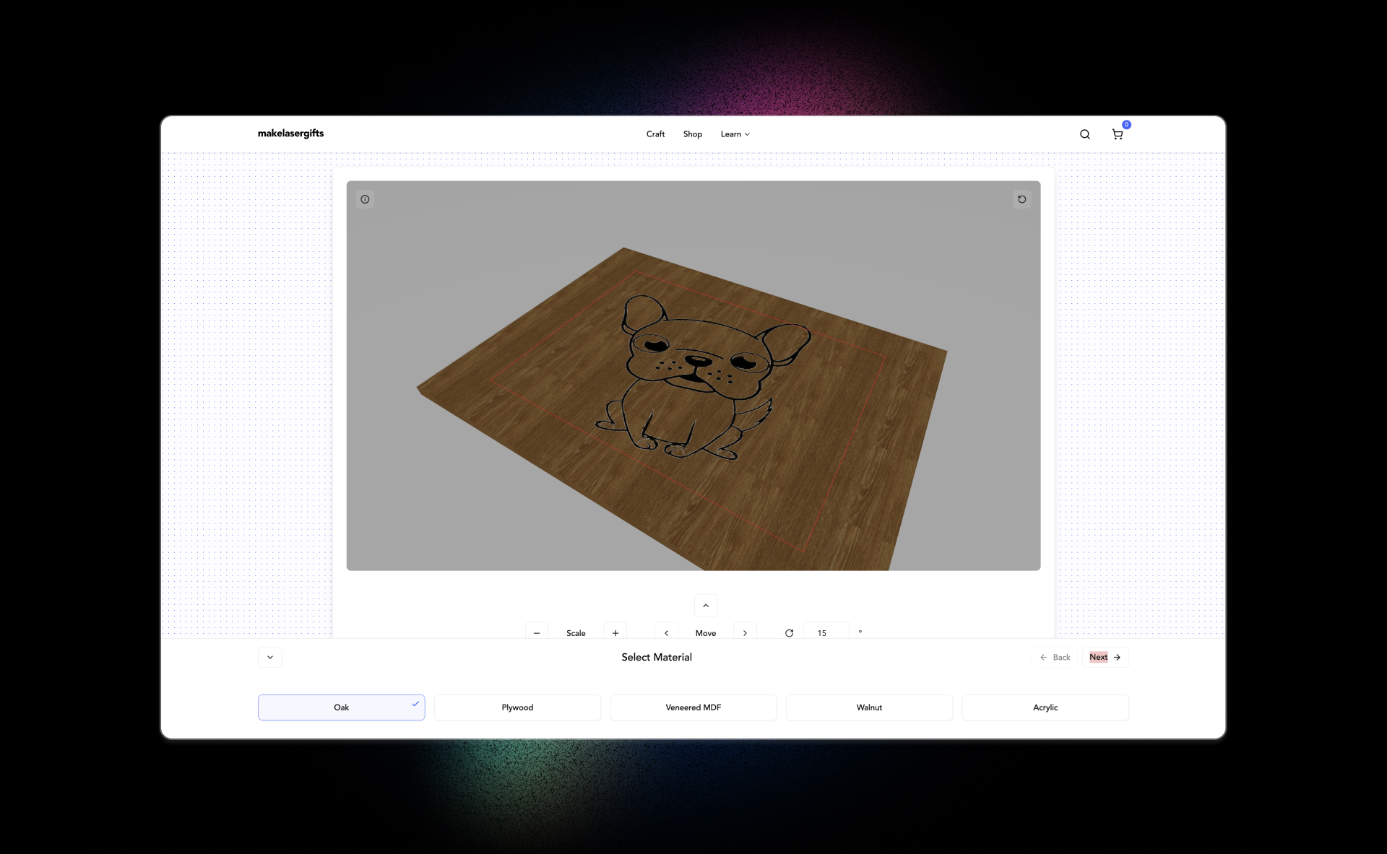Collapse the Select Material panel
This screenshot has width=1387, height=854.
pyautogui.click(x=269, y=657)
